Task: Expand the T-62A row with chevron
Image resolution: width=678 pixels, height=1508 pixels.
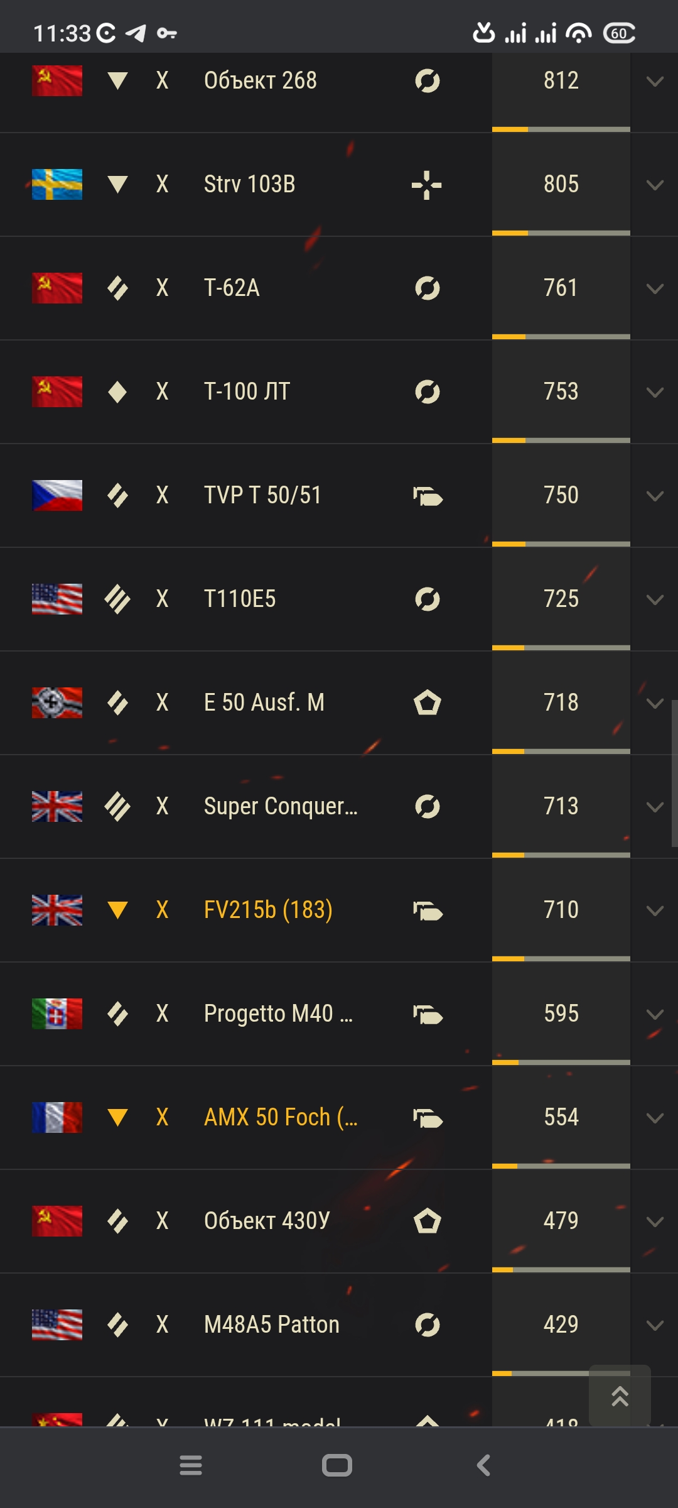Action: (655, 288)
